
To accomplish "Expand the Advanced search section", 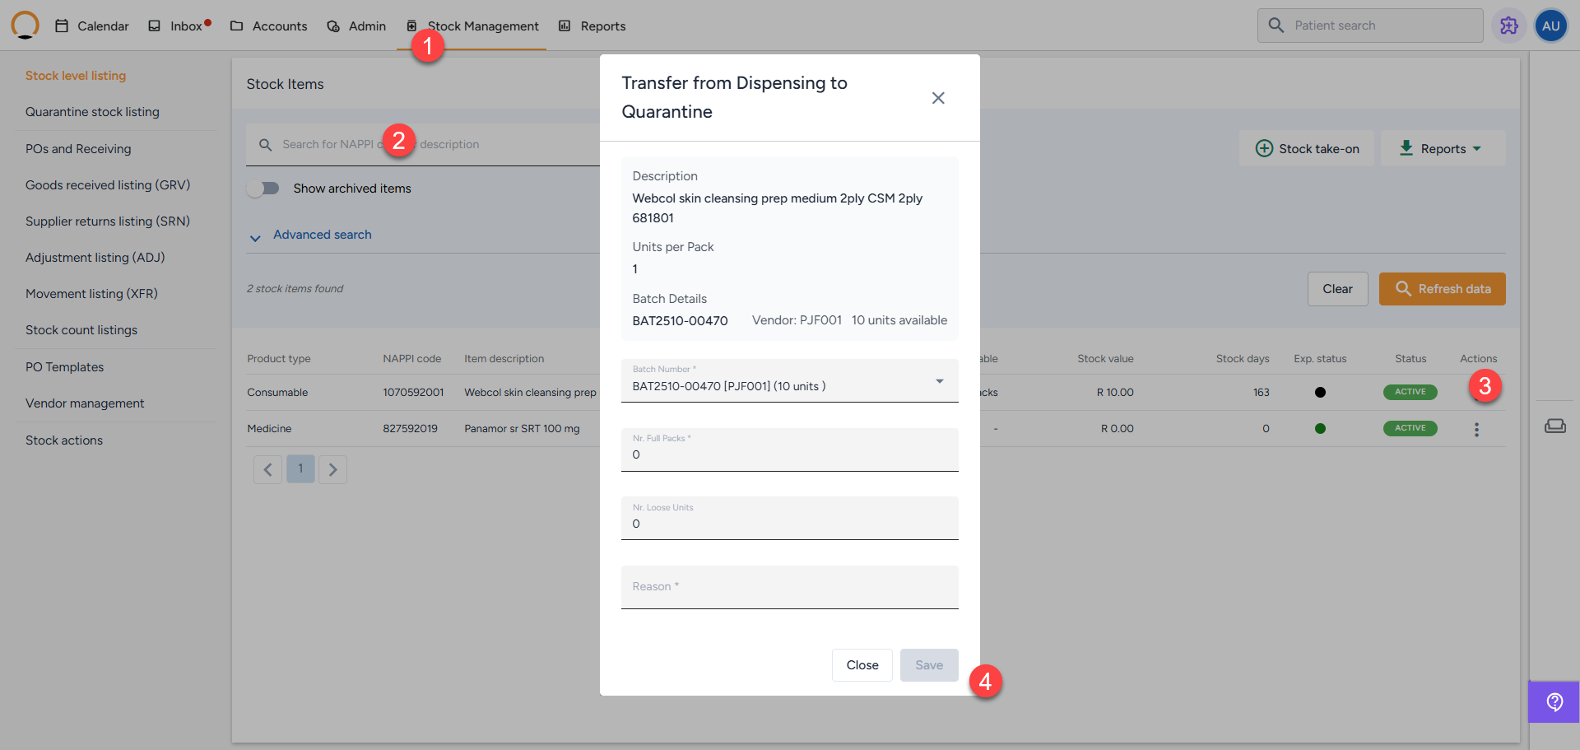I will [322, 235].
